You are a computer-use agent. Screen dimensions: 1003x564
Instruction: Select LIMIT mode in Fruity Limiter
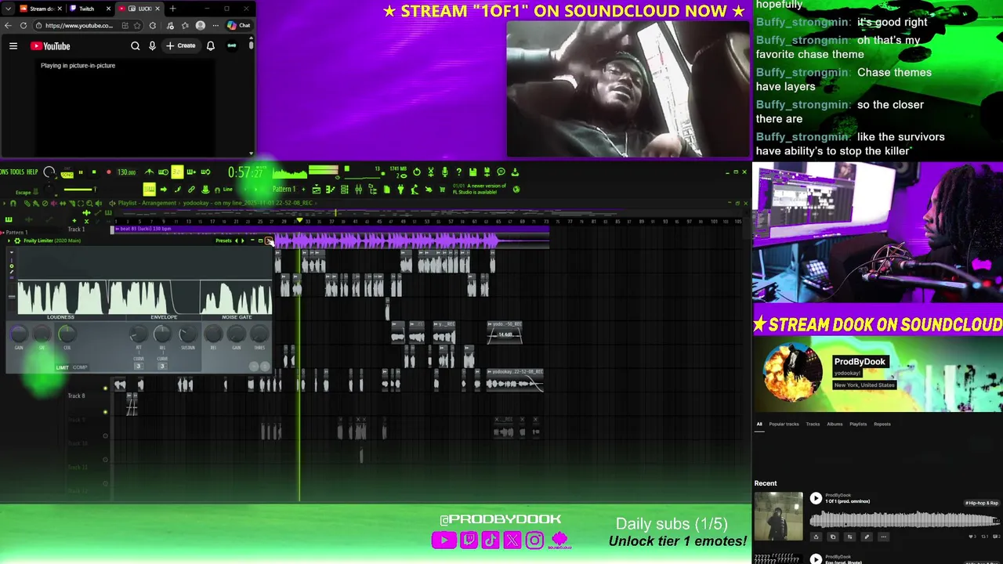[63, 367]
